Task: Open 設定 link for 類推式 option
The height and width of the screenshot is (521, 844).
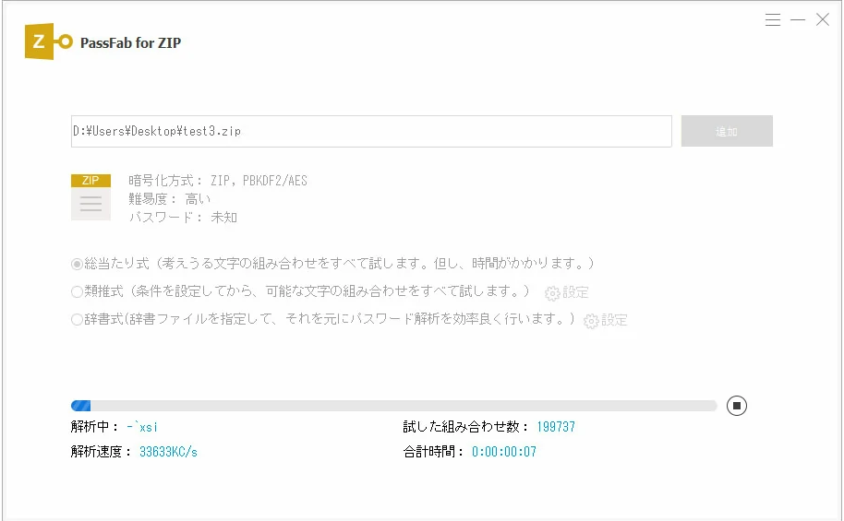Action: pos(575,292)
